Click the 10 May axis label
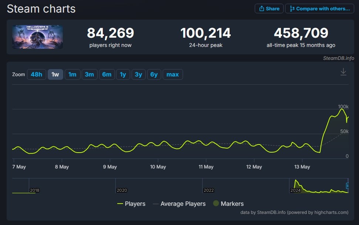 (x=158, y=167)
